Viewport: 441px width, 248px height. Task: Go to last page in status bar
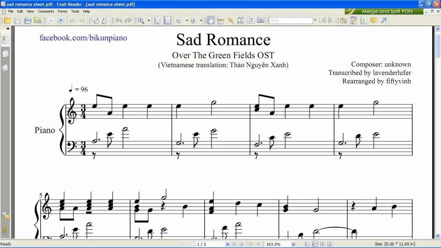point(242,244)
